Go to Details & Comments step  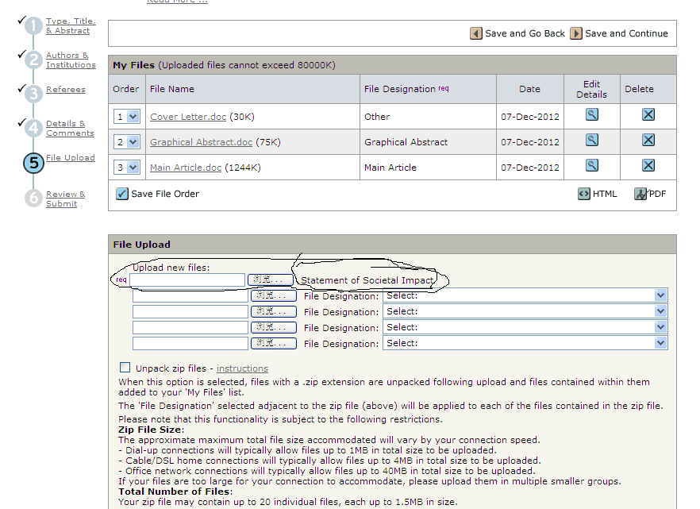(x=70, y=128)
